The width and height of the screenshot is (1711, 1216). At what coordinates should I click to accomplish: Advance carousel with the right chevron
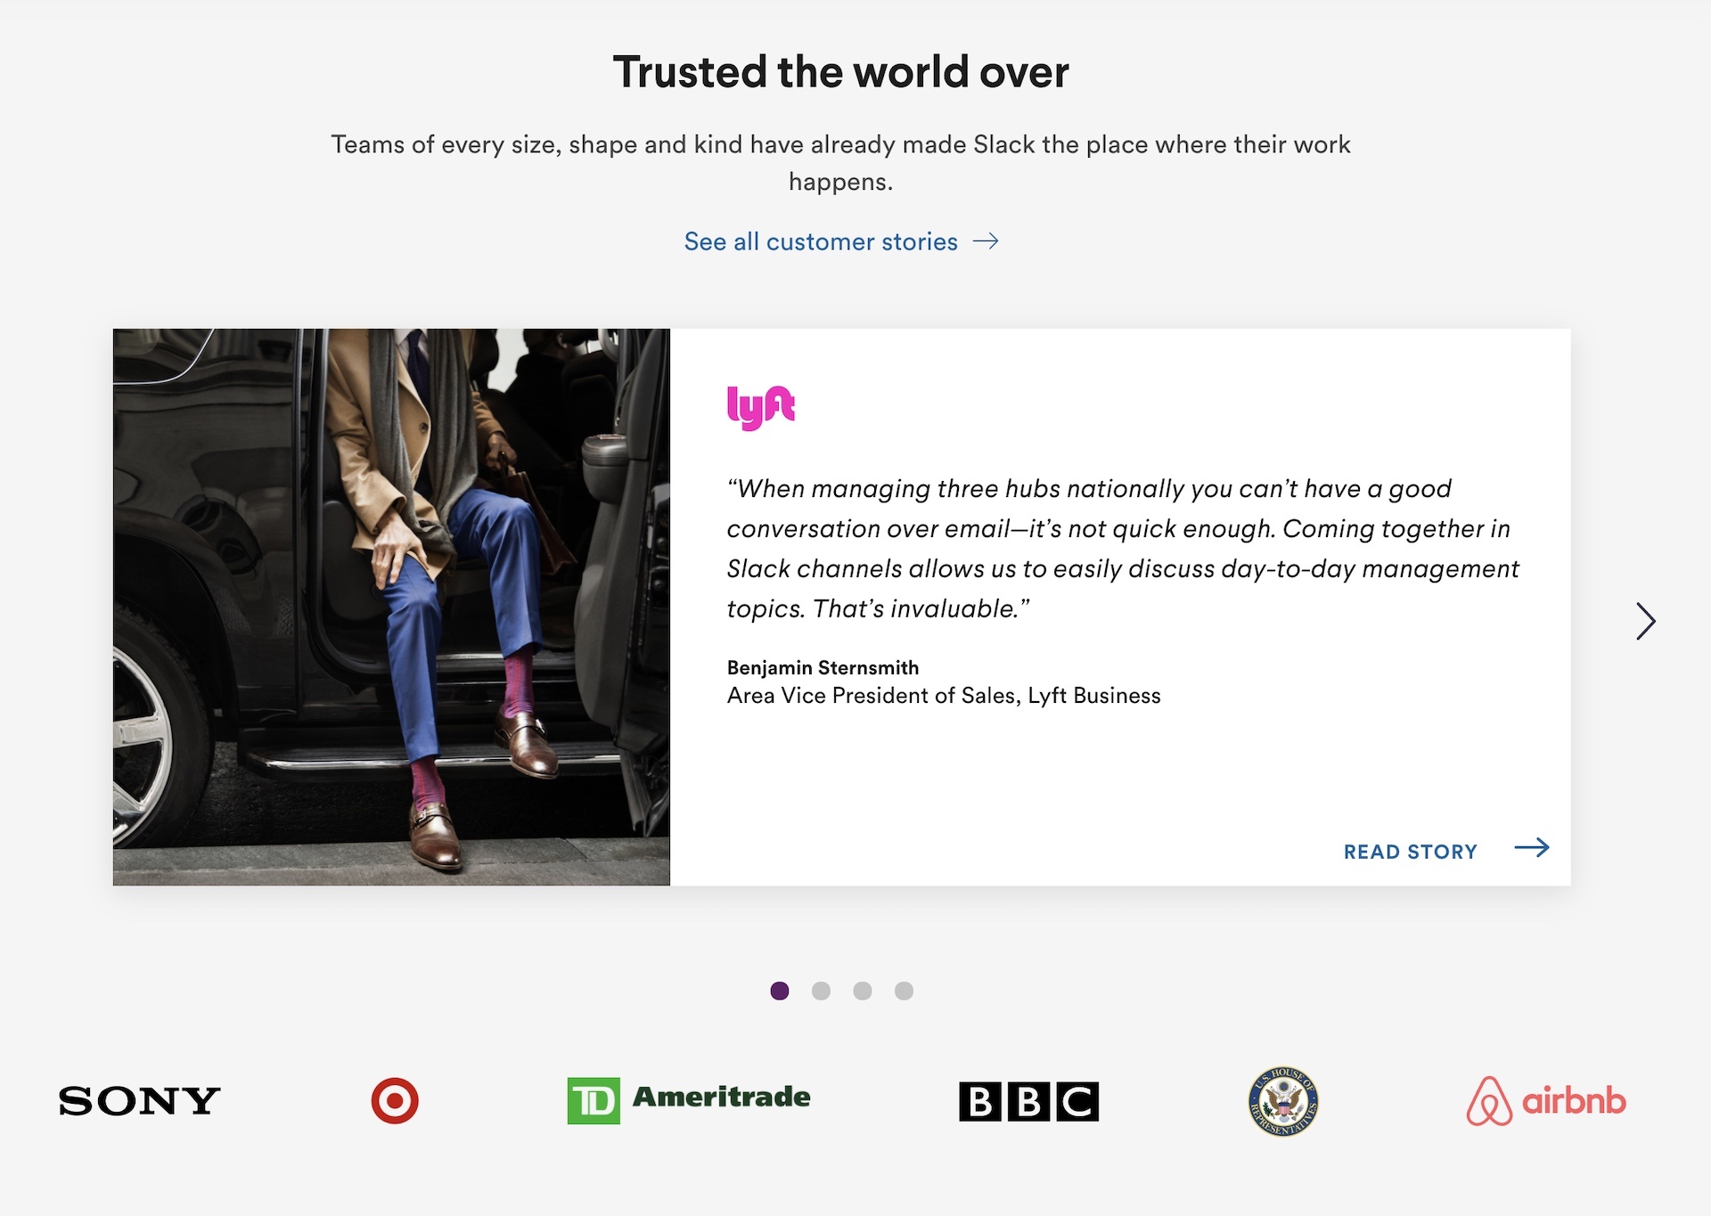1645,621
